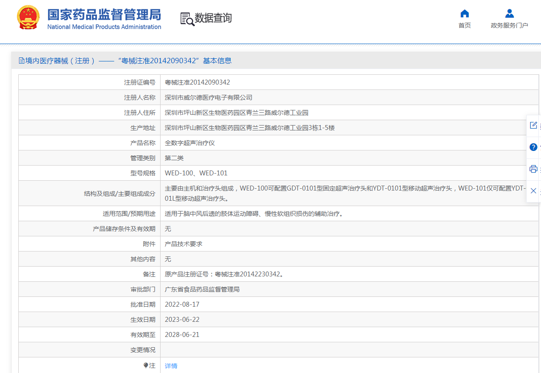This screenshot has width=541, height=373.
Task: Click the question mark help icon
Action: coord(533,147)
